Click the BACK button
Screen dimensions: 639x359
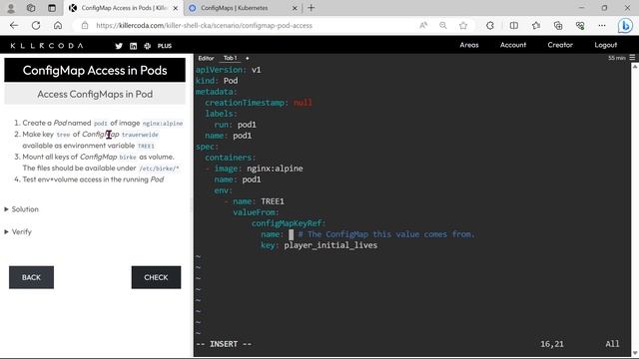click(31, 277)
